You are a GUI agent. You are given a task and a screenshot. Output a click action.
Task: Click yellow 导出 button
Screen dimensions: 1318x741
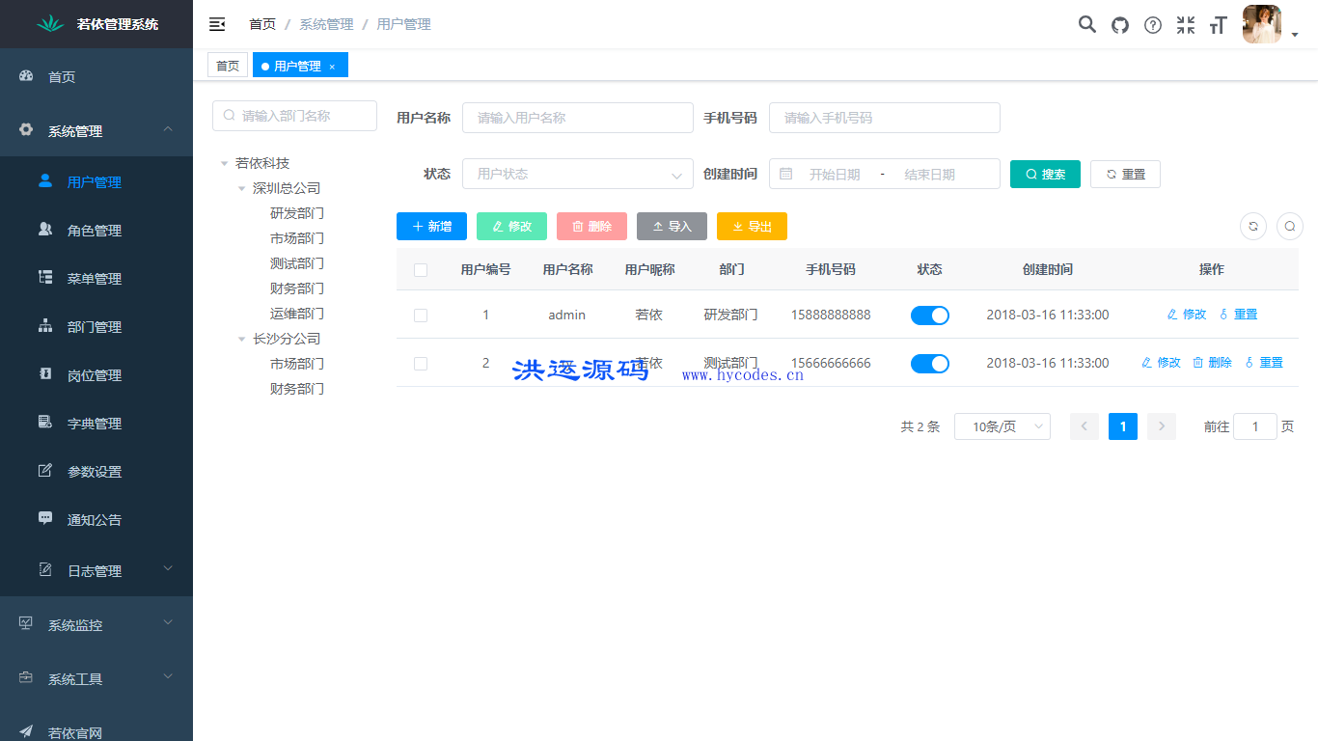tap(752, 226)
